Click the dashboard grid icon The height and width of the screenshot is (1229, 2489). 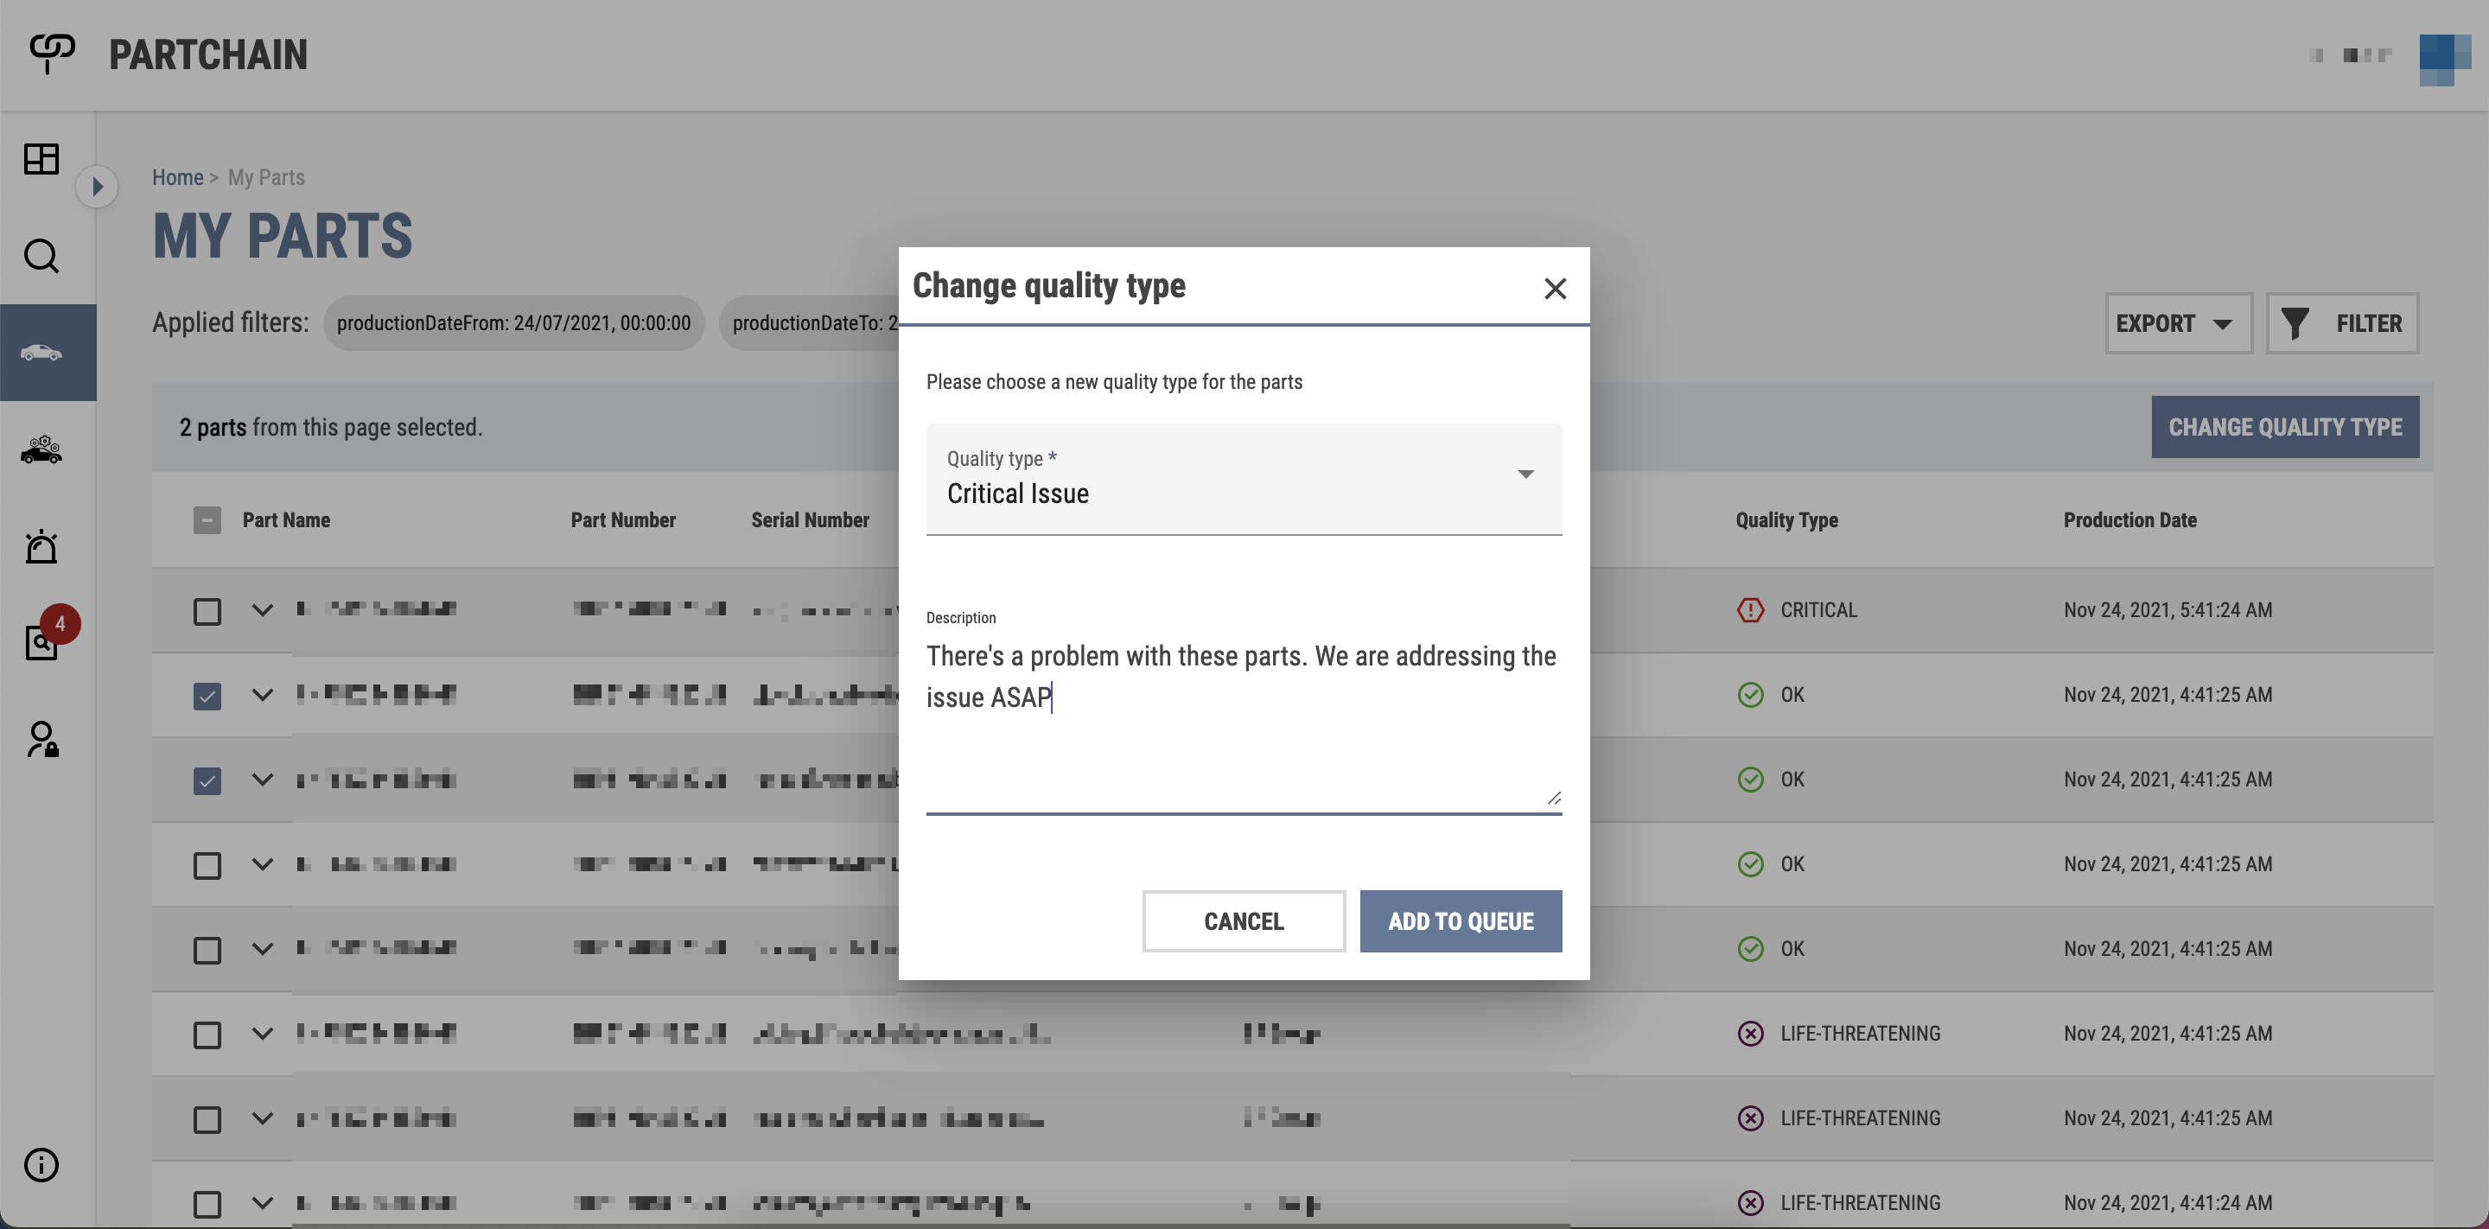41,157
